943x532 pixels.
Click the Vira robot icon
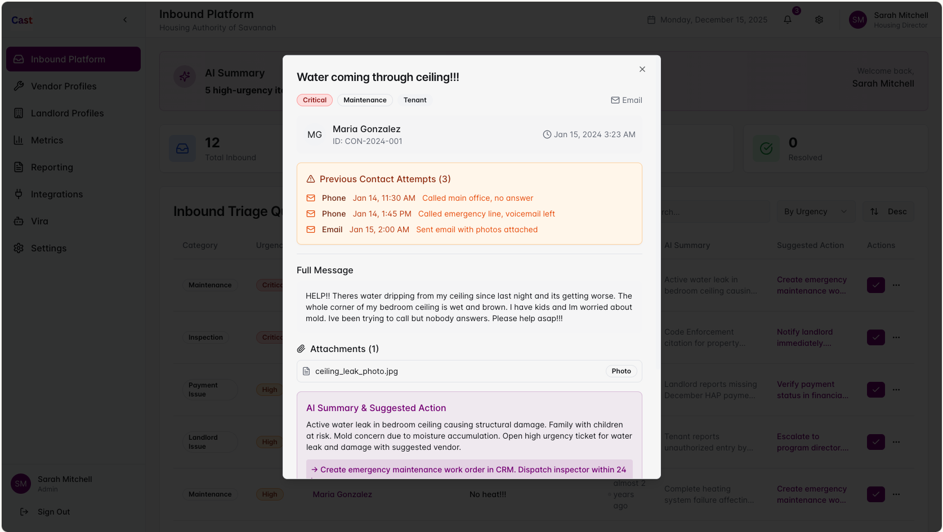click(19, 221)
